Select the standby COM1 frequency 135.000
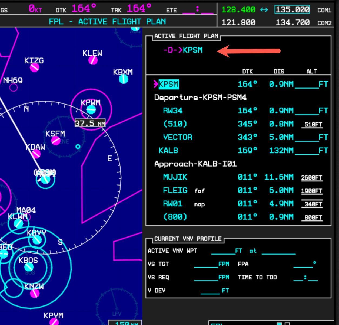 (292, 10)
